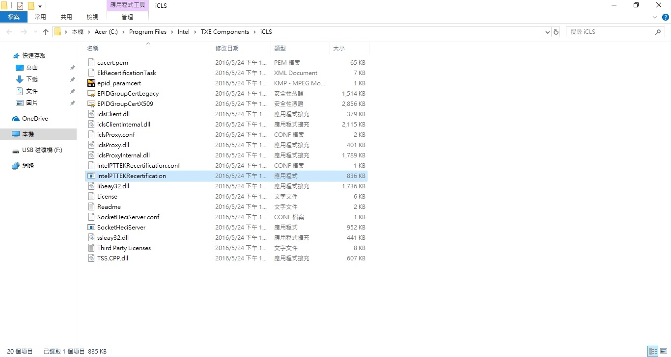Open address bar history dropdown
Image resolution: width=671 pixels, height=357 pixels.
coord(548,32)
